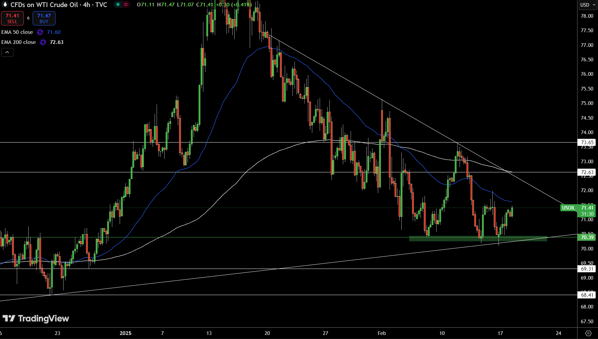Click the pink approximate-data icon
The height and width of the screenshot is (339, 598).
(x=126, y=5)
